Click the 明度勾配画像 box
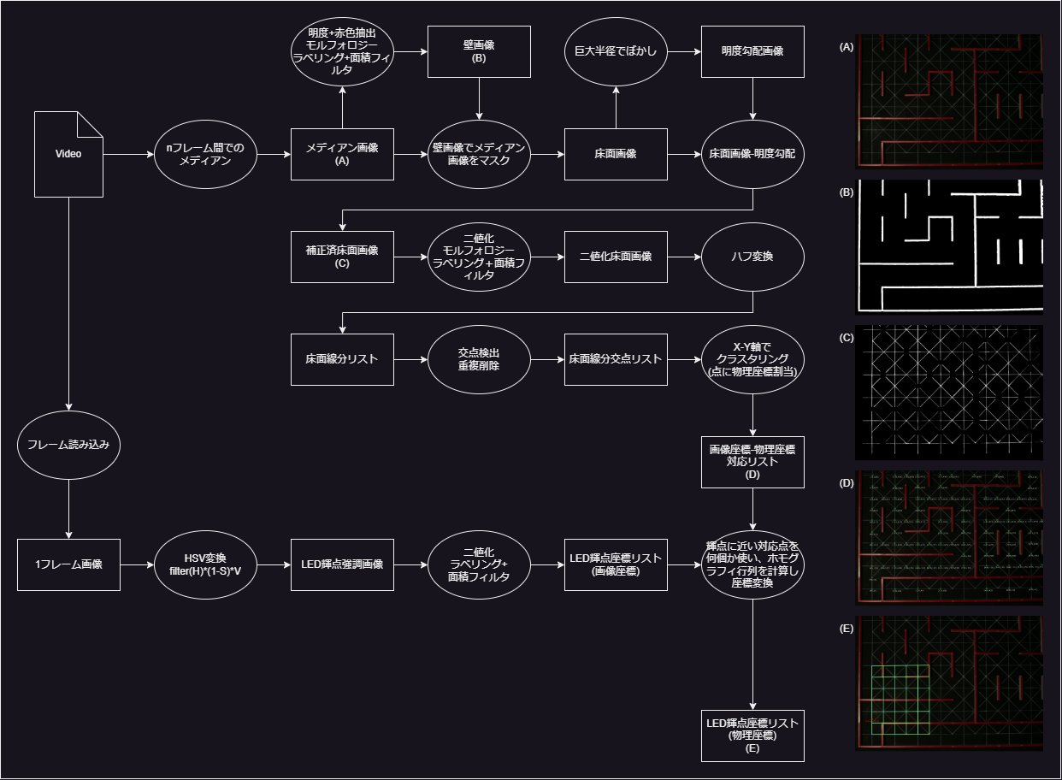Image resolution: width=1062 pixels, height=780 pixels. tap(752, 51)
